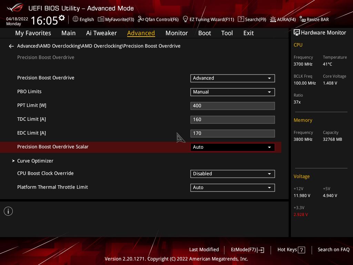353x265 pixels.
Task: Click Last Modified button
Action: pyautogui.click(x=204, y=250)
